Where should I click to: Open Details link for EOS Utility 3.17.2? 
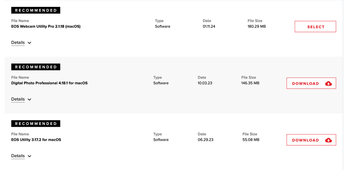tap(18, 156)
